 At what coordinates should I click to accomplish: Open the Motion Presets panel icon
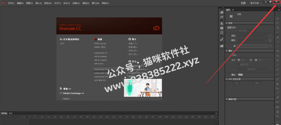(222, 39)
